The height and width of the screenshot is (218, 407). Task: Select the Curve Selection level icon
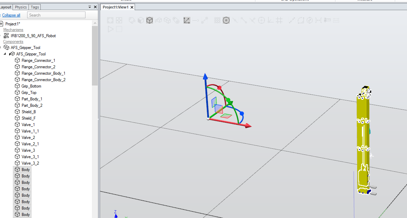(x=132, y=21)
